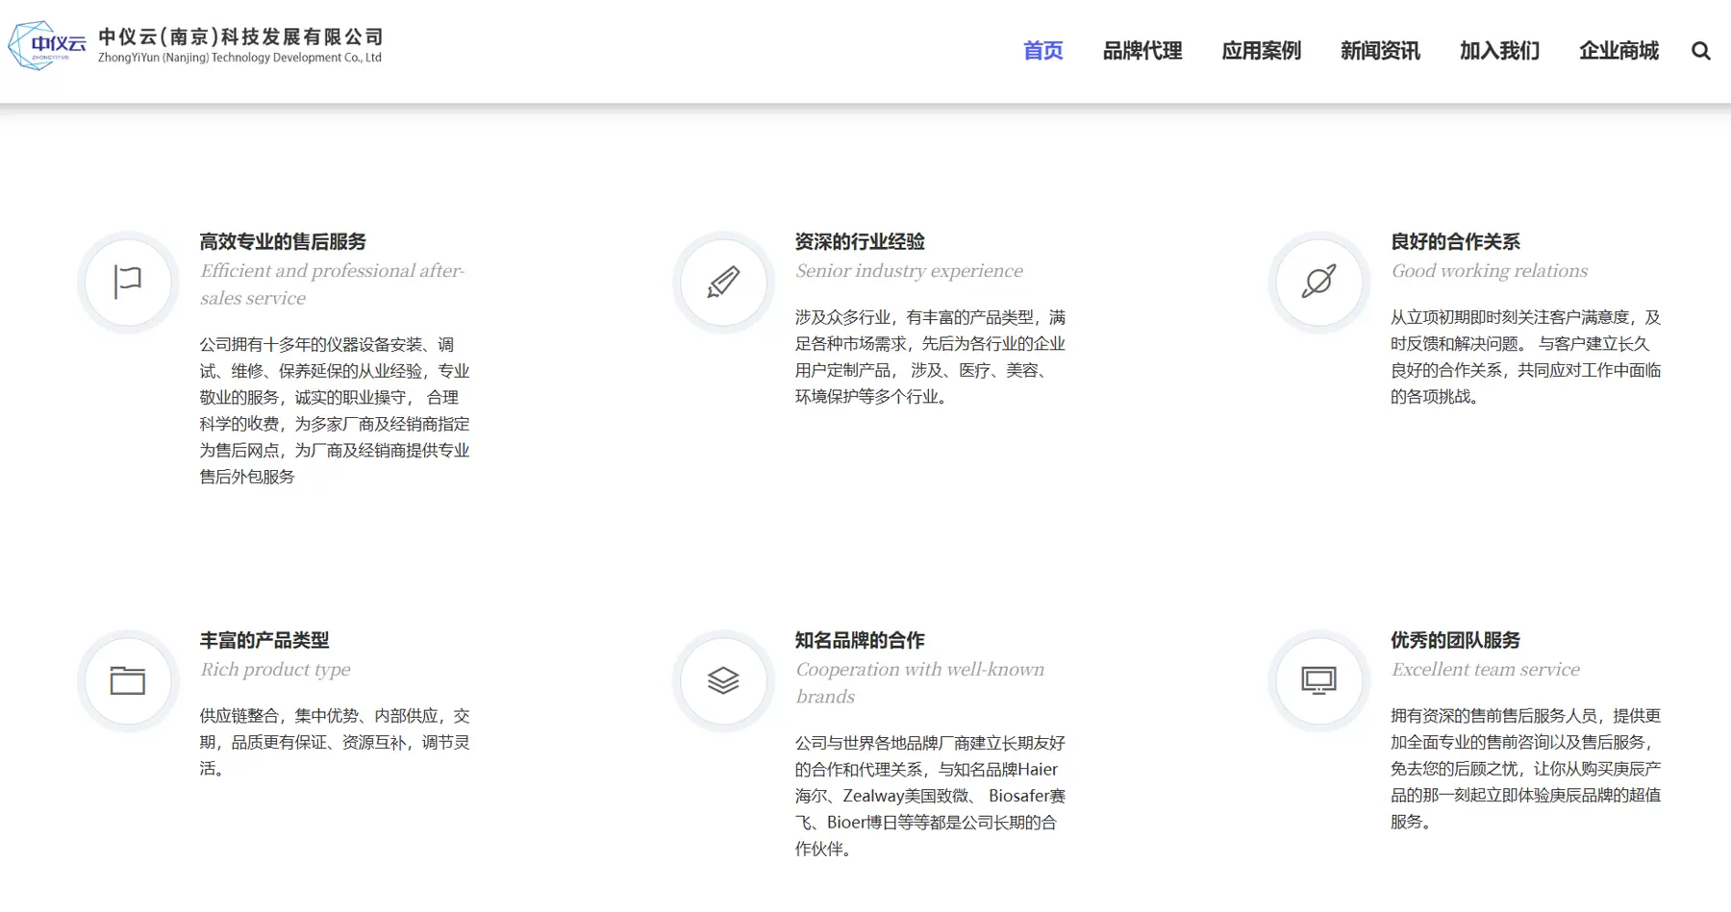
Task: Click the 优秀的团队服务 section heading
Action: tap(1455, 640)
